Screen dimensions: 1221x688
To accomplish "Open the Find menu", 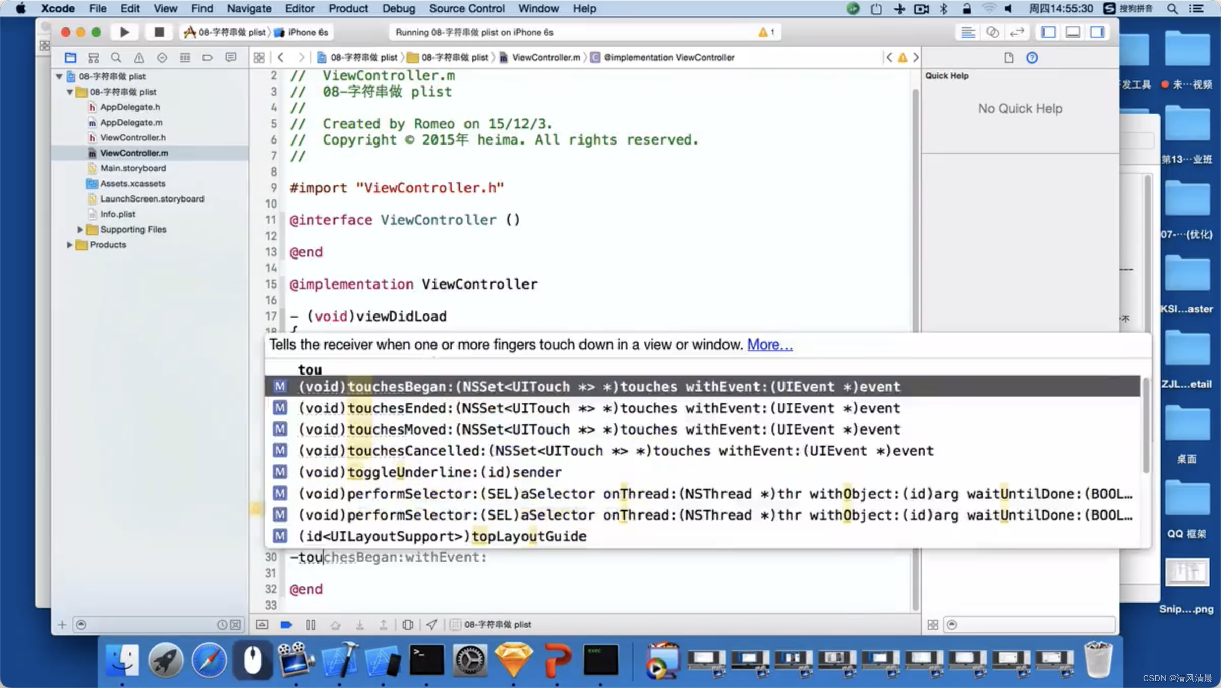I will click(202, 8).
